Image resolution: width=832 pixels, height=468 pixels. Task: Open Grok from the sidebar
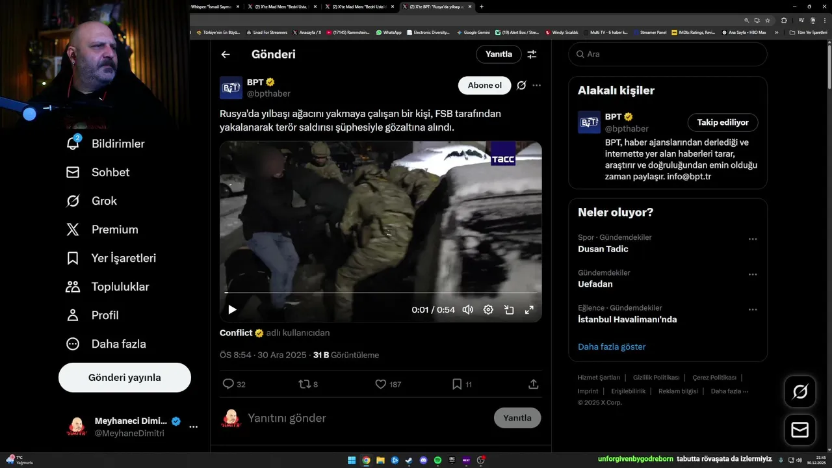[x=91, y=201]
